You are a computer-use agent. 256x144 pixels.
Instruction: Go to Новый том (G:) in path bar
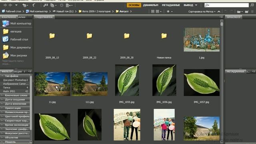[63, 12]
